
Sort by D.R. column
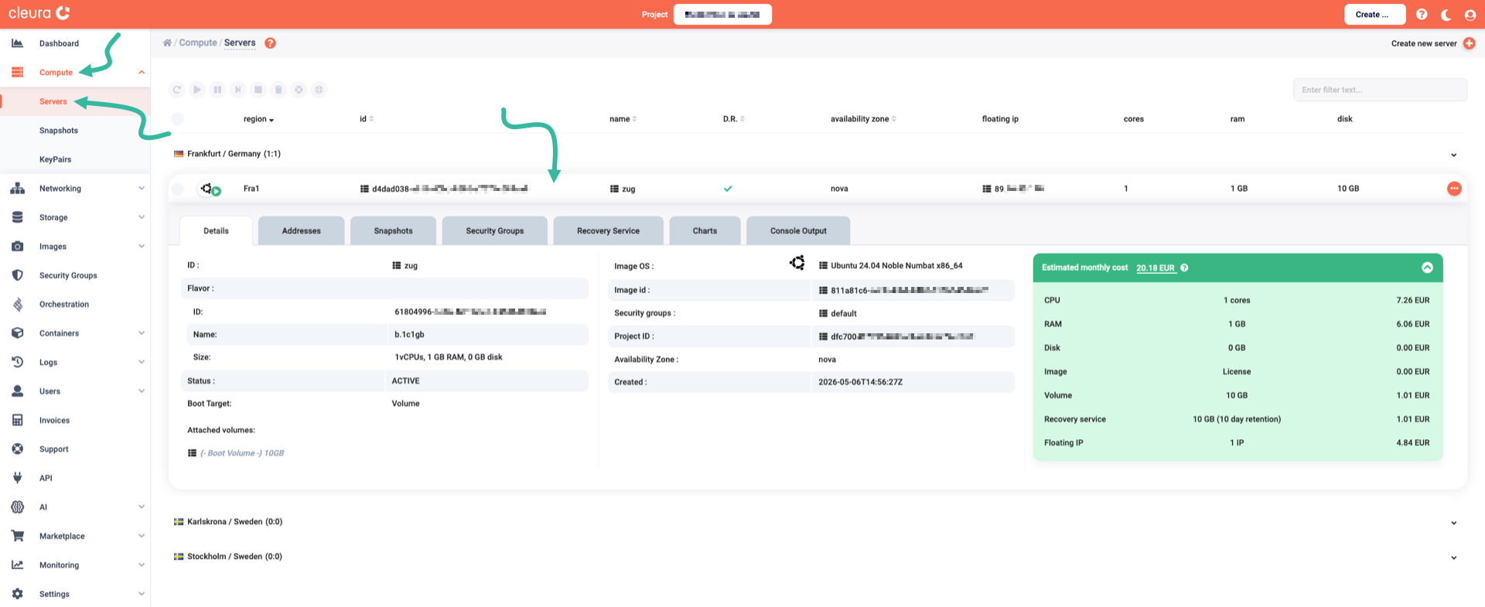734,119
